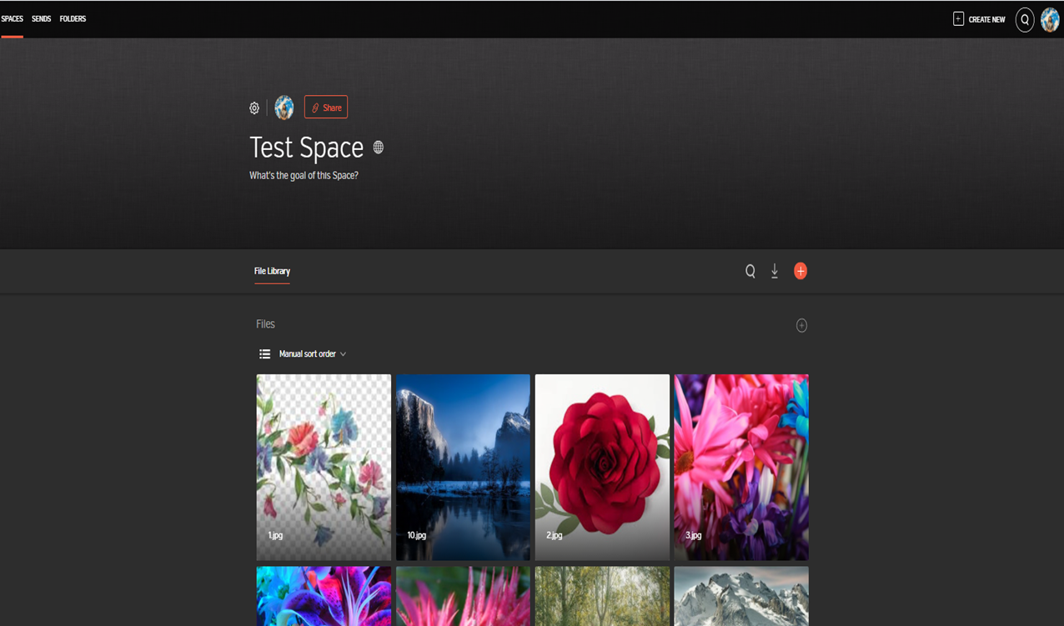Search files using the File Library magnifier icon
This screenshot has width=1064, height=626.
[x=750, y=271]
